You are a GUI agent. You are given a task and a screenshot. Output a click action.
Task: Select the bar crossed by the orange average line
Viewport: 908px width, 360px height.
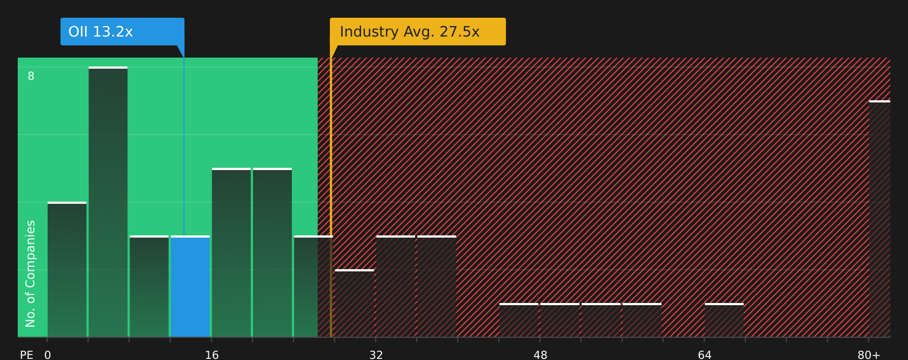tap(313, 286)
